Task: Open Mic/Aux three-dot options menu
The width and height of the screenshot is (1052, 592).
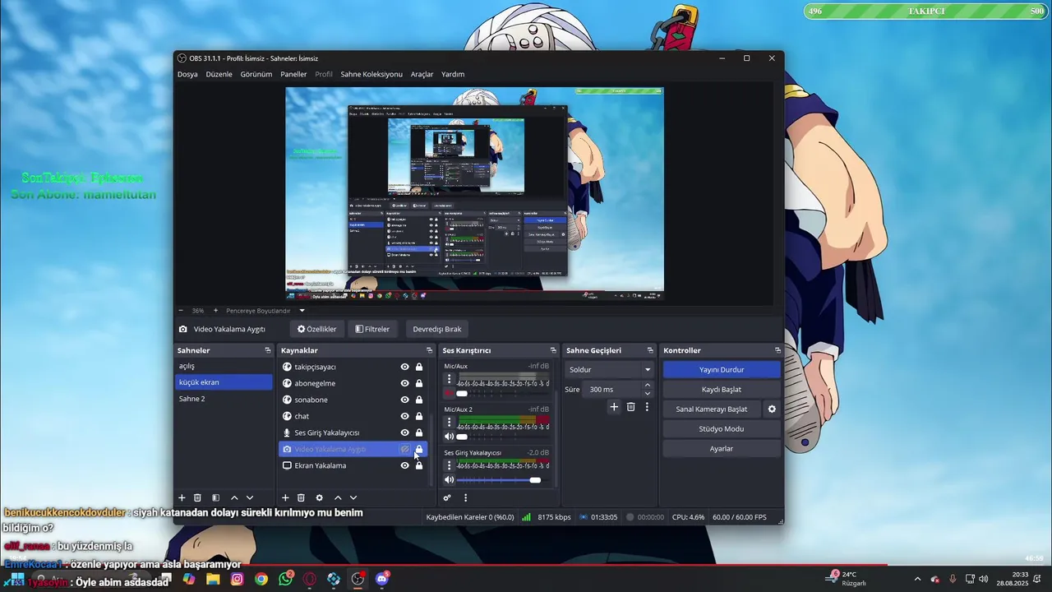Action: pos(449,379)
